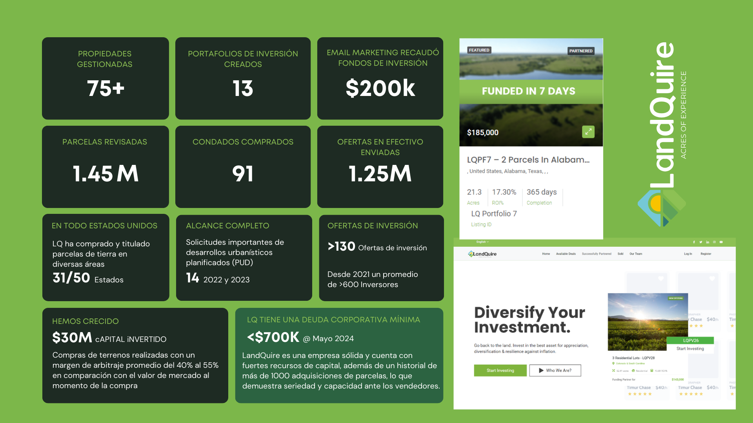This screenshot has width=753, height=423.
Task: Select the Sold menu item
Action: click(x=620, y=254)
